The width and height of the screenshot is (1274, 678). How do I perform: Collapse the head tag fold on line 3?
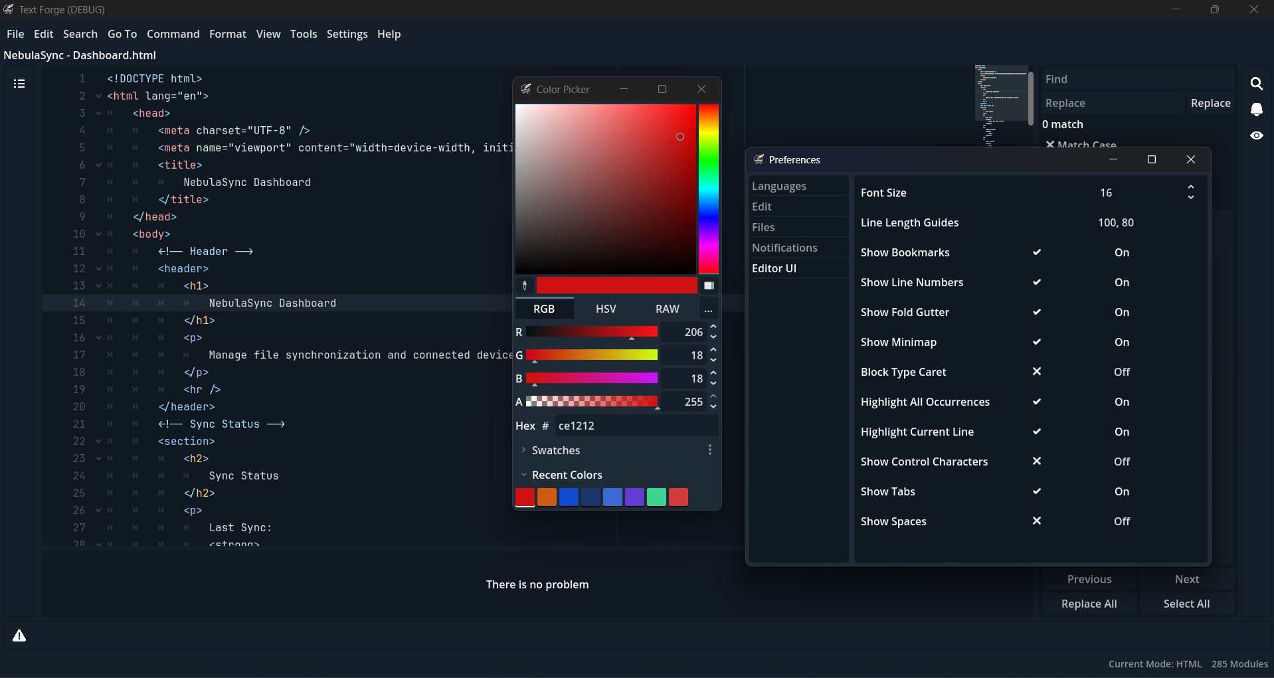coord(98,114)
